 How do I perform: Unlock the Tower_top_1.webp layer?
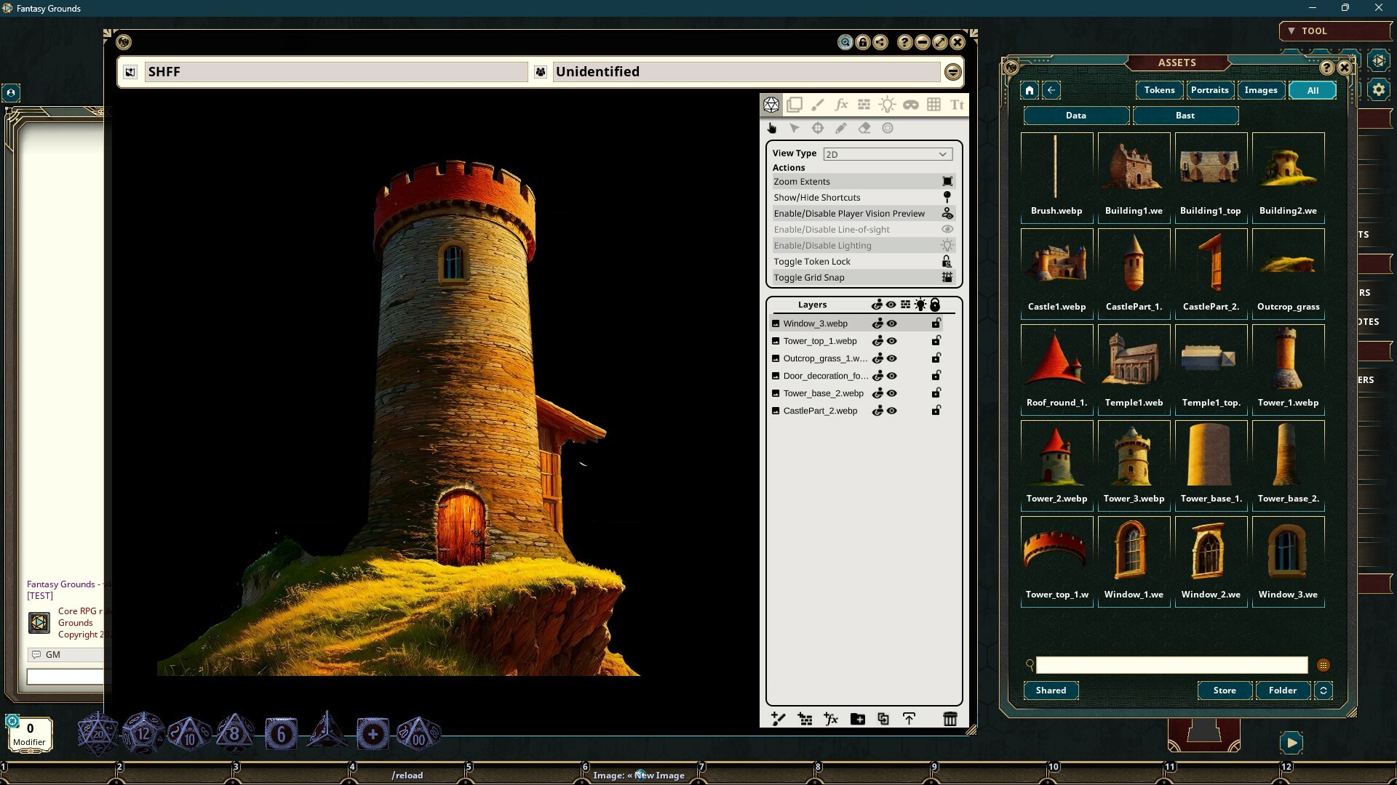click(x=936, y=340)
